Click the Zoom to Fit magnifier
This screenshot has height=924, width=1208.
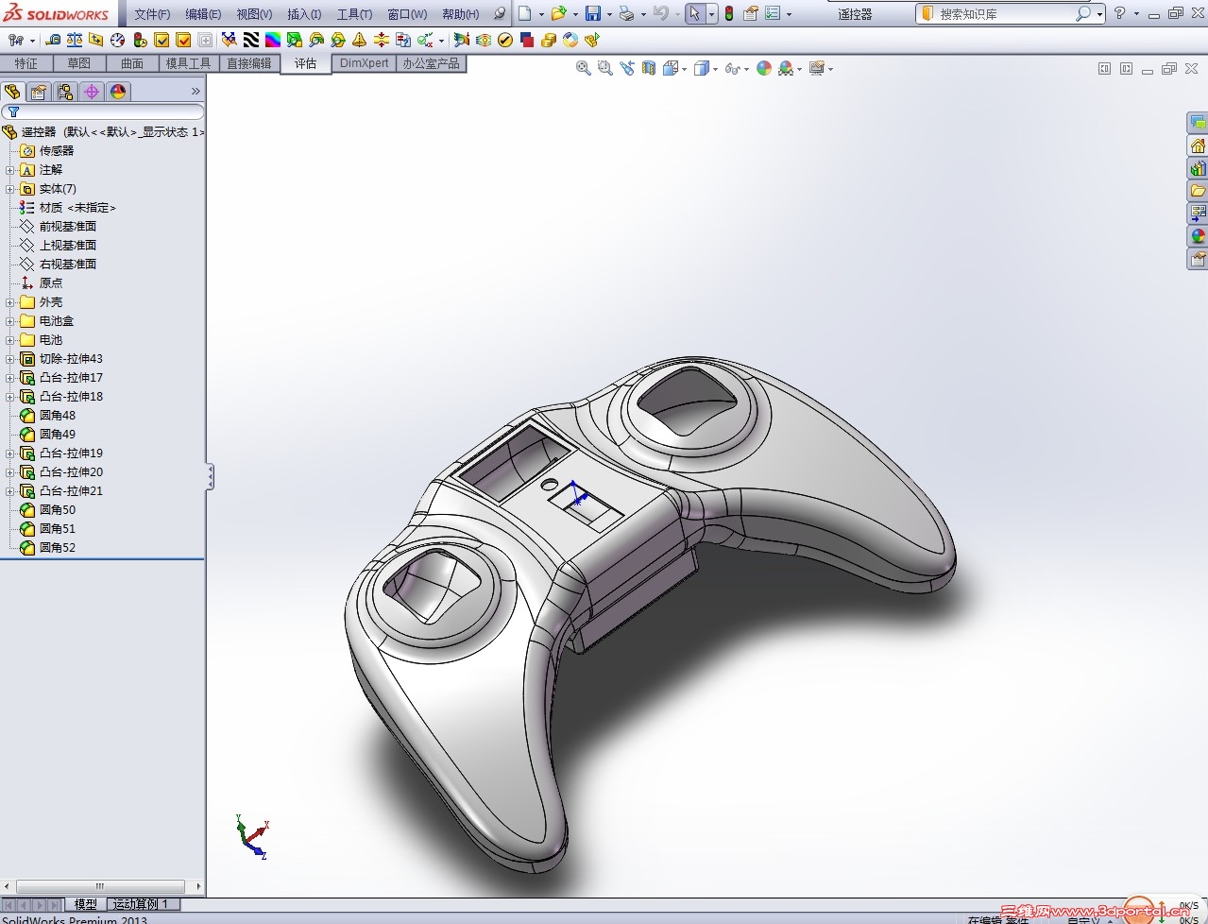584,68
